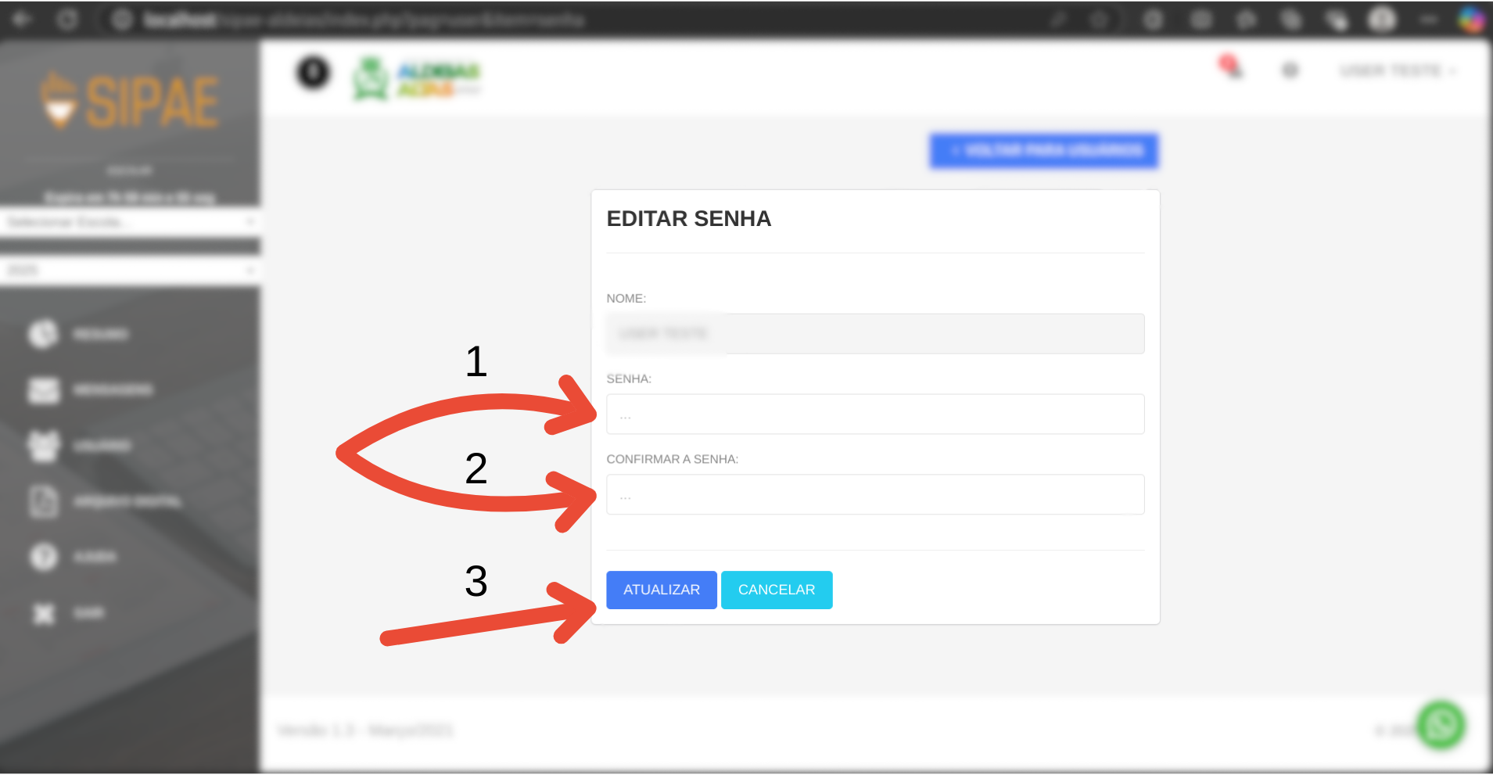
Task: Go back via Voltar para Usuários button
Action: click(1043, 150)
